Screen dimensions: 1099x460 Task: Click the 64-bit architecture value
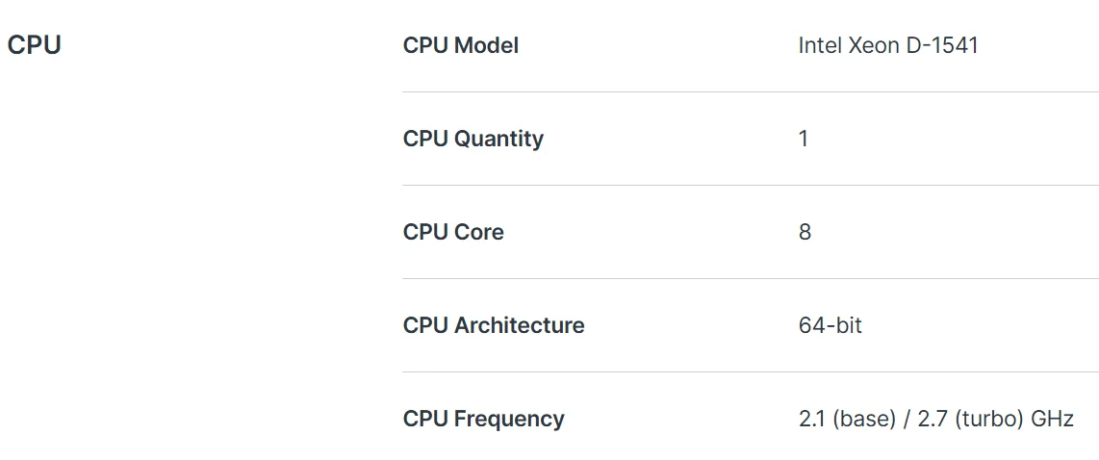pyautogui.click(x=830, y=325)
